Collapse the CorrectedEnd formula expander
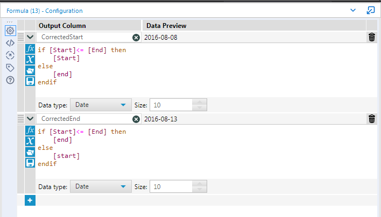This screenshot has height=217, width=381. point(30,119)
